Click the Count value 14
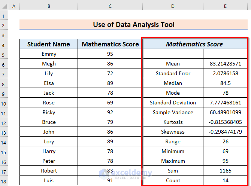 [x=226, y=180]
